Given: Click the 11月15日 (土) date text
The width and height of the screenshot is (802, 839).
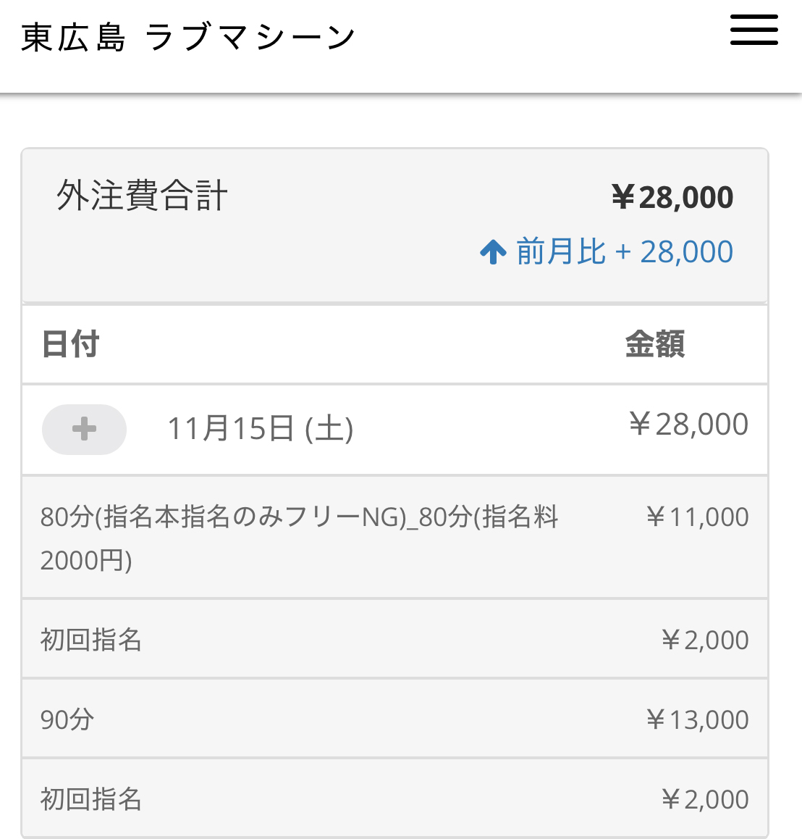Looking at the screenshot, I should (260, 428).
